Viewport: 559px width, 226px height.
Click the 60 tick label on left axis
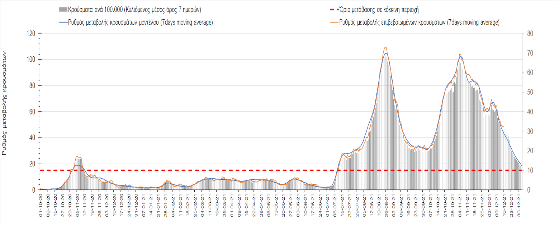click(x=32, y=112)
